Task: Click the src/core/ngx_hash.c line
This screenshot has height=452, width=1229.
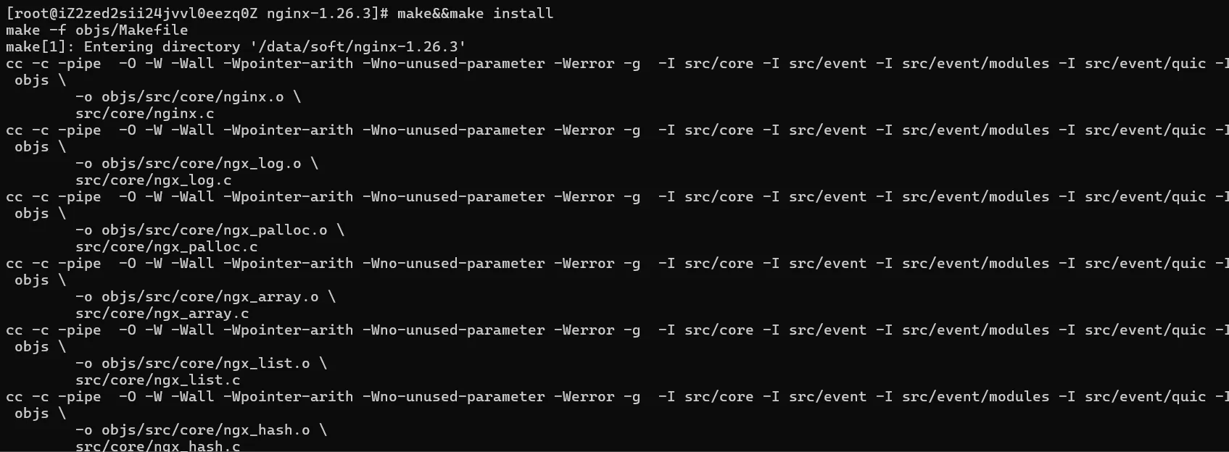Action: (x=158, y=445)
